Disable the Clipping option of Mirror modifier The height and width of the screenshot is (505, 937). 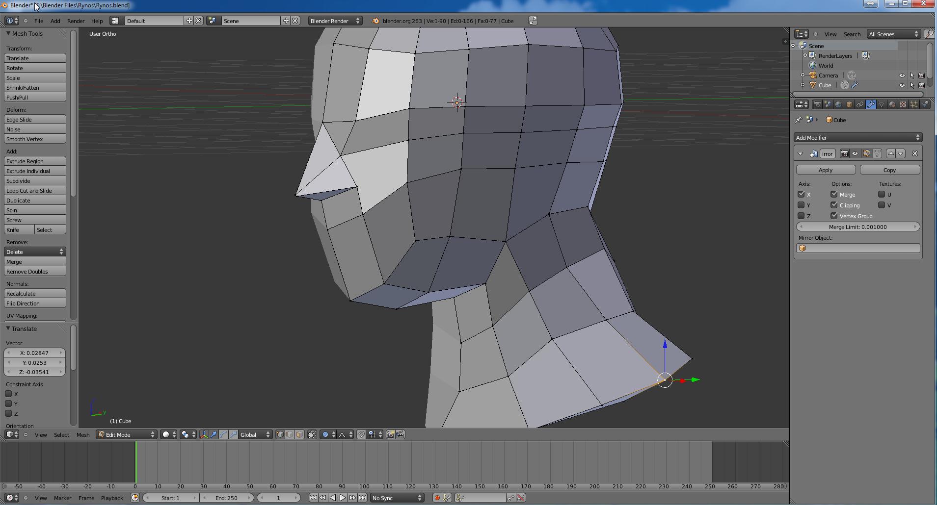click(x=834, y=205)
